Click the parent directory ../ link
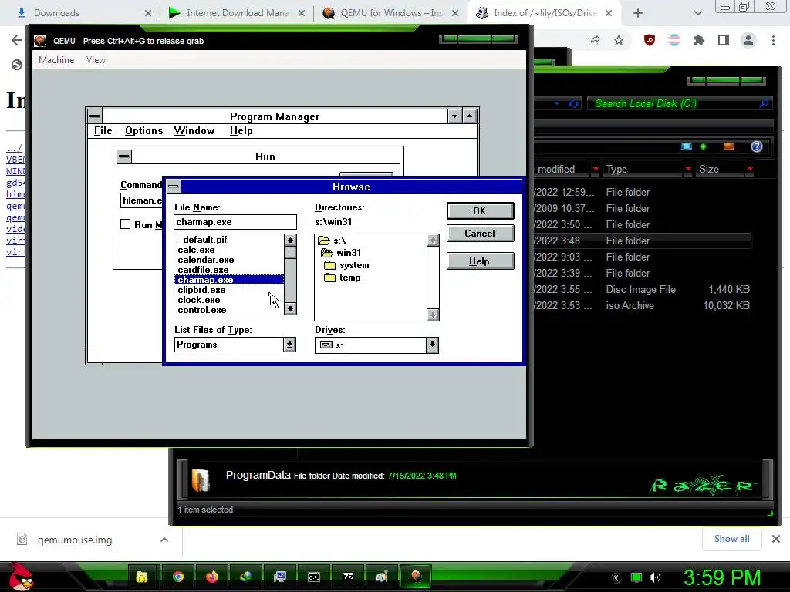The image size is (790, 592). [x=14, y=148]
